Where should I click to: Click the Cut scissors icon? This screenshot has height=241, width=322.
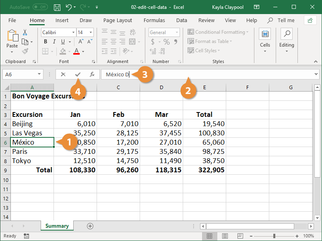pos(25,33)
